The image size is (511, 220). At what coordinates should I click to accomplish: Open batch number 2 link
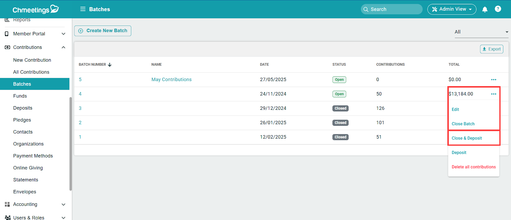tap(80, 123)
